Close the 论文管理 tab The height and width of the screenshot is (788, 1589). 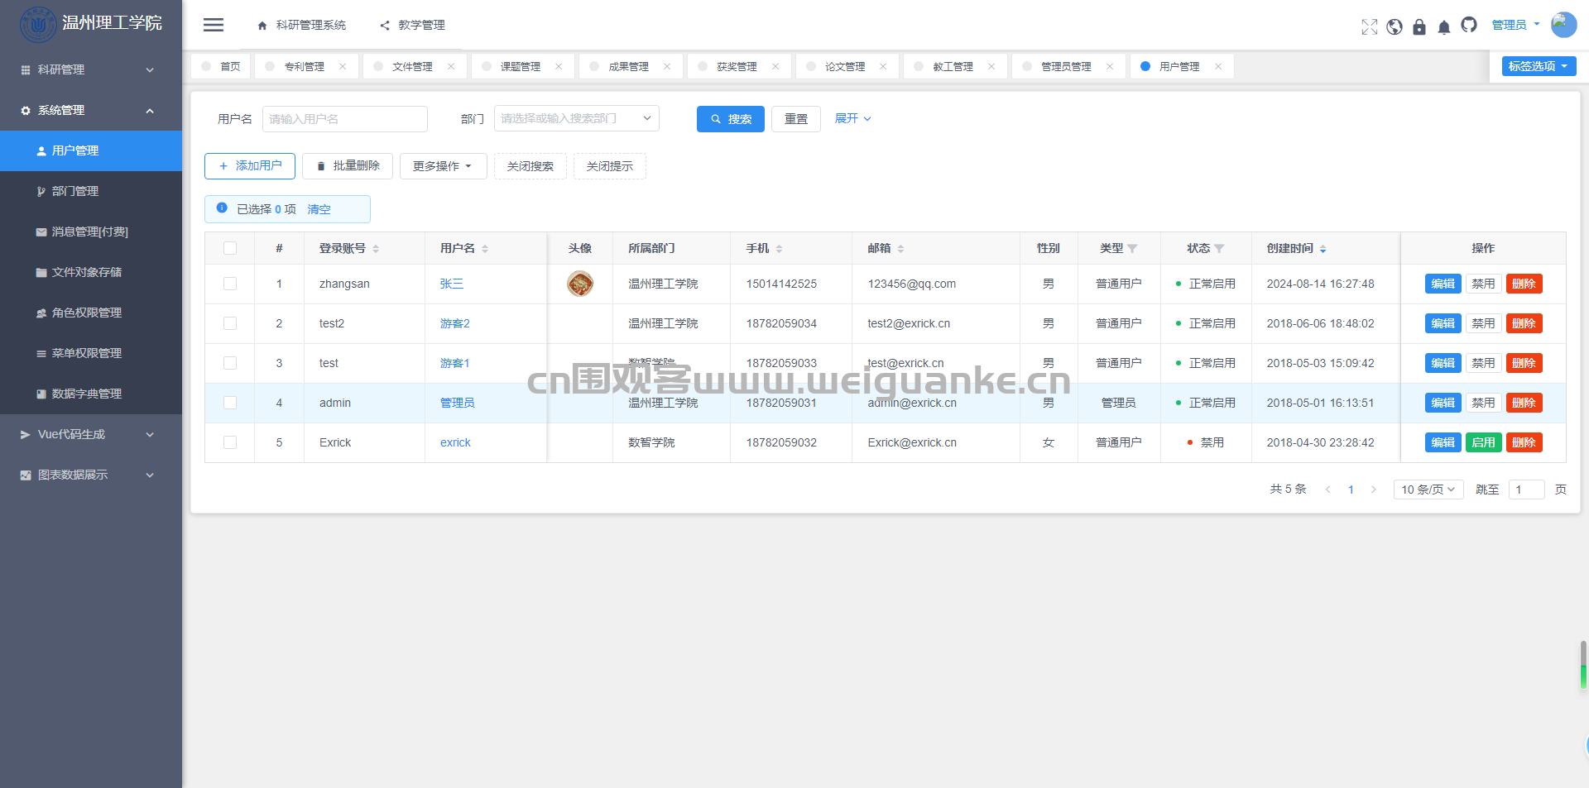pos(883,66)
